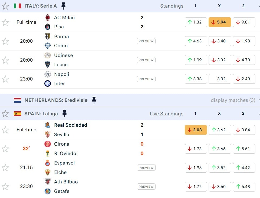Select highlighted 5.94 draw odds
260x198 pixels.
(220, 22)
